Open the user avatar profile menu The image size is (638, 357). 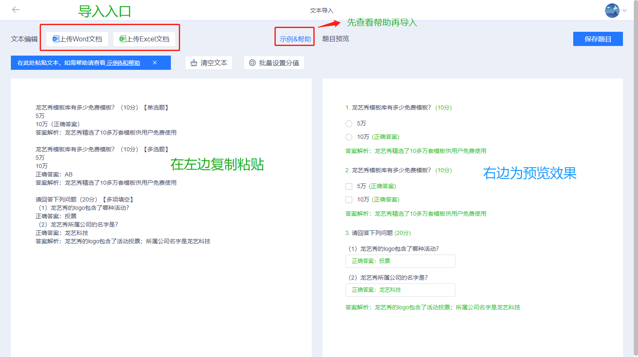tap(612, 10)
